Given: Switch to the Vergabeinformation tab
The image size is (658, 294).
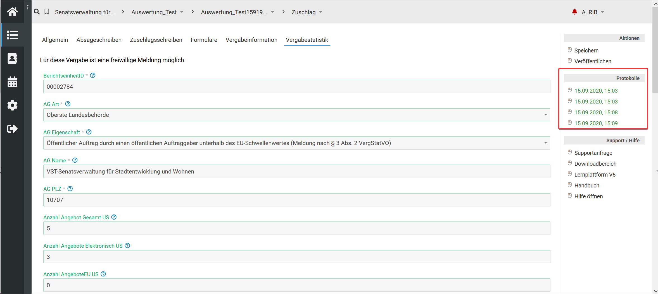Looking at the screenshot, I should click(251, 40).
